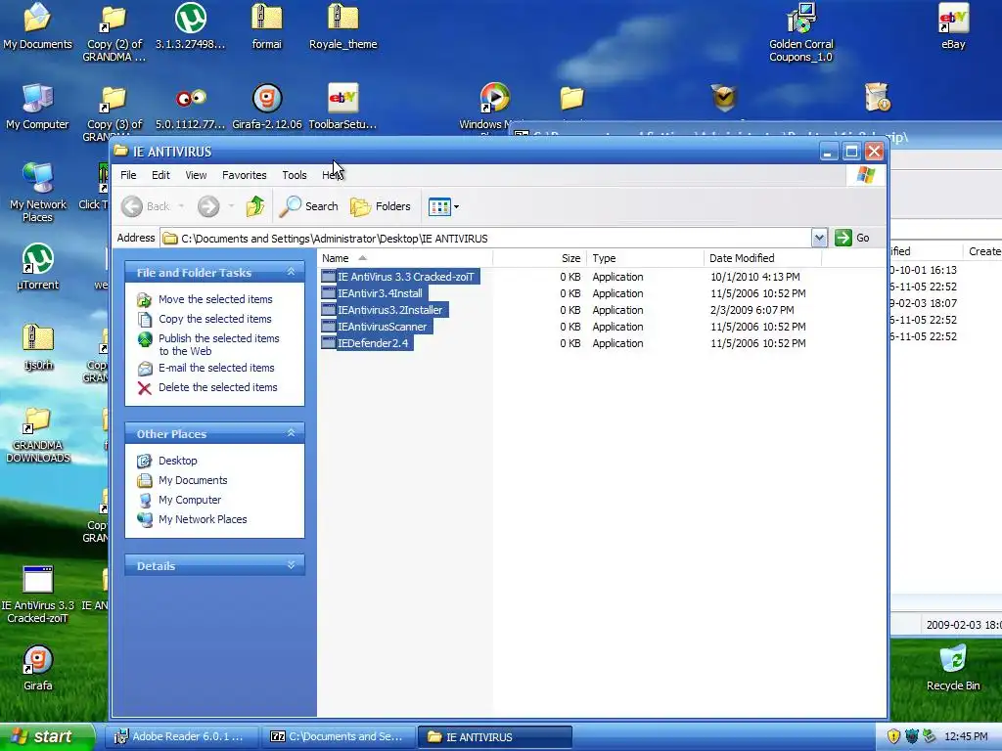The height and width of the screenshot is (751, 1002).
Task: Select IE AntiVirus 3.3 Cracked-zoiT desktop icon
Action: point(38,596)
